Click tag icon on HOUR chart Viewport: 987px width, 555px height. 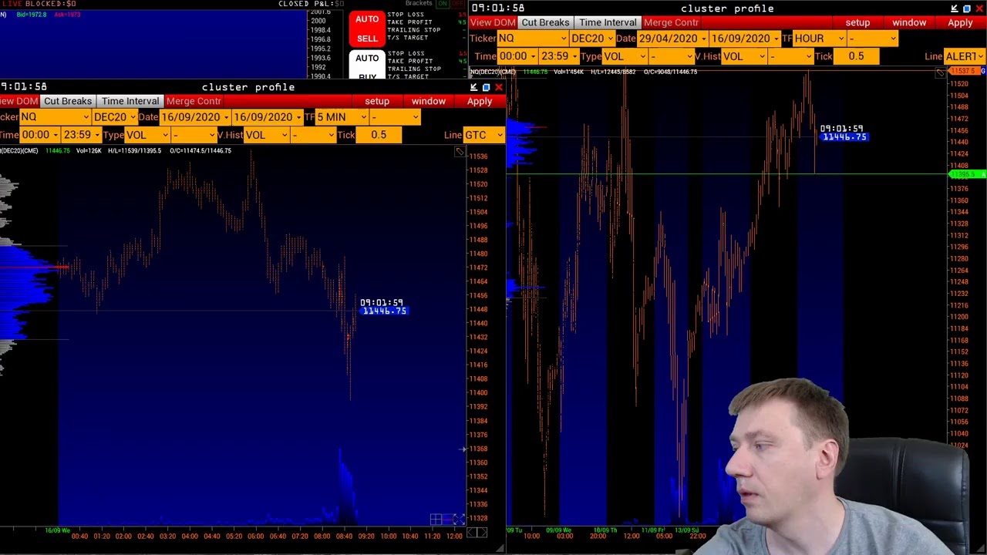(x=941, y=73)
